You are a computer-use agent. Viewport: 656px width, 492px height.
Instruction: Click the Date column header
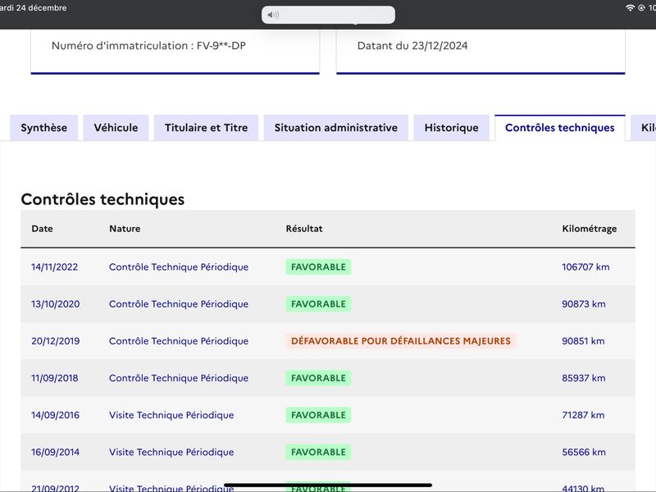pos(43,229)
